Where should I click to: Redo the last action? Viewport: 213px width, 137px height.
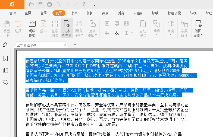(x=76, y=4)
